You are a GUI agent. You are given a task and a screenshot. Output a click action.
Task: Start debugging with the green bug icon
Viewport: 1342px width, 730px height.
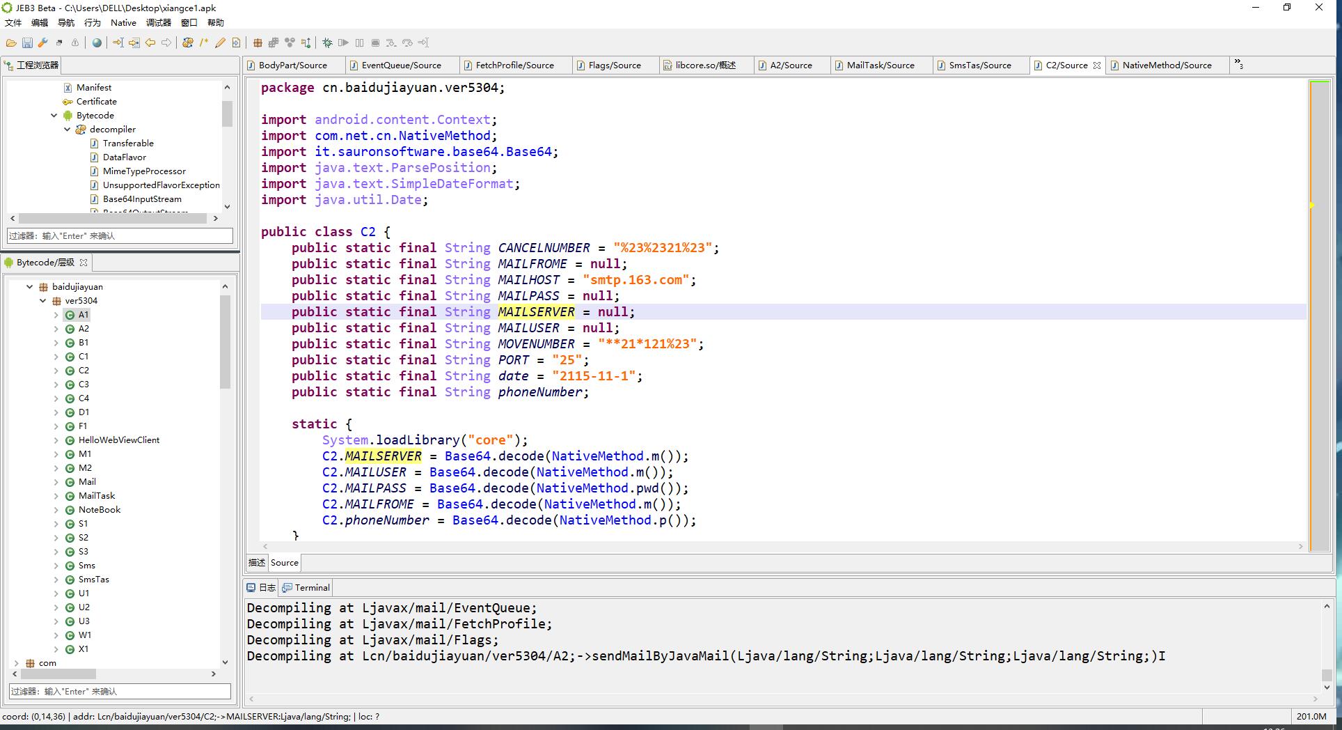327,43
